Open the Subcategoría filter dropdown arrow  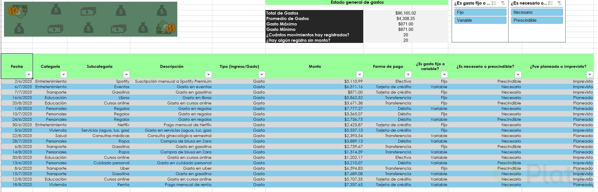pos(126,75)
